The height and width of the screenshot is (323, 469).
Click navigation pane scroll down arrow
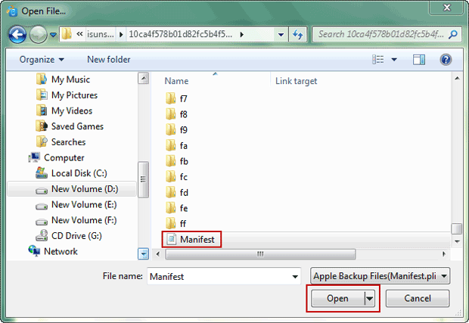(143, 254)
